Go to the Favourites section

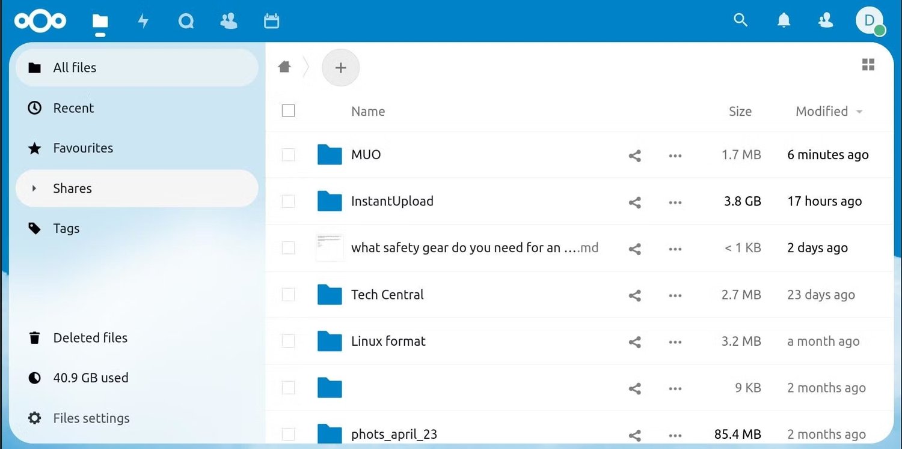point(82,148)
